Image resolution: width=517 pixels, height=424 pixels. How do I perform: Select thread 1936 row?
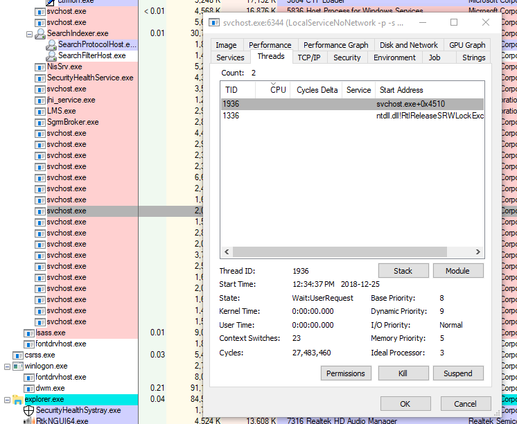(x=352, y=104)
